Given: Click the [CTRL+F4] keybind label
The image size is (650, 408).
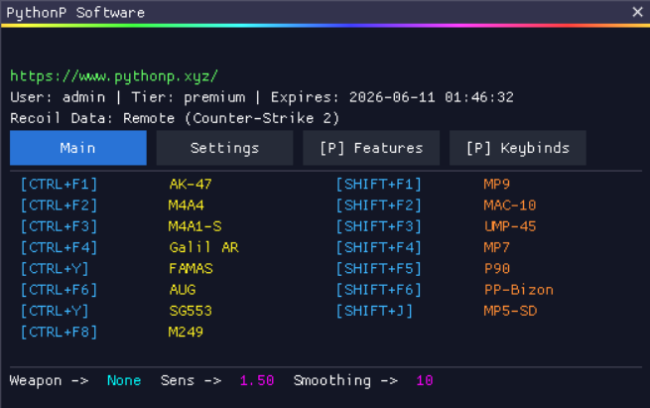Looking at the screenshot, I should 60,248.
